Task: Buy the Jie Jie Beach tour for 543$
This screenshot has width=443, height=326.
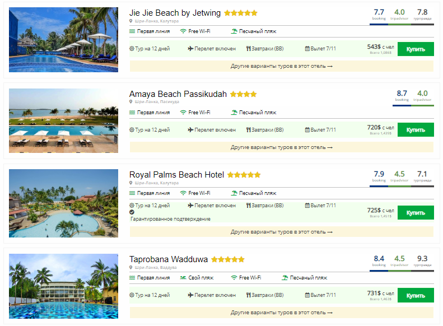Action: coord(416,49)
